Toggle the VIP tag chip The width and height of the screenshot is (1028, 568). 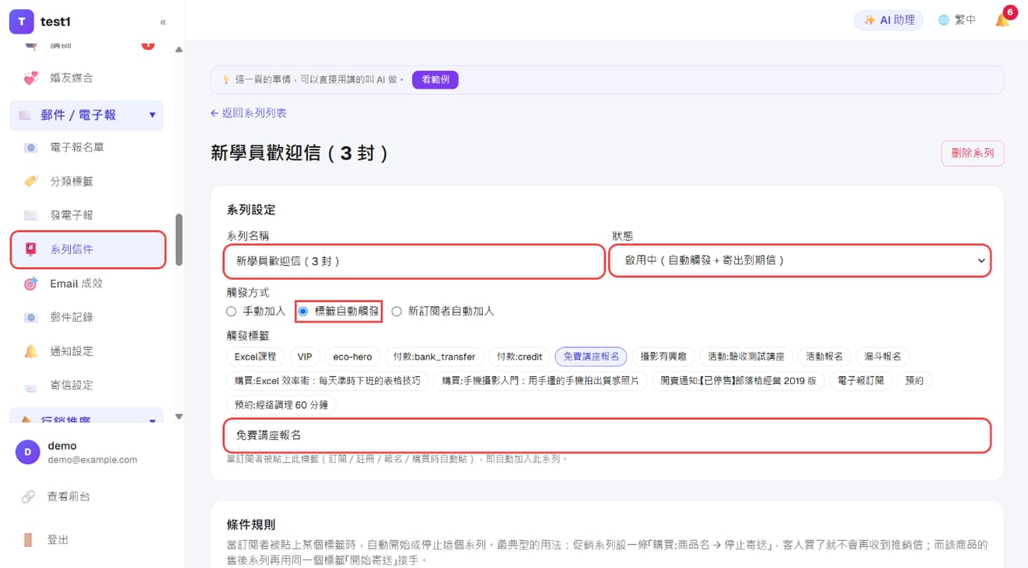coord(305,357)
